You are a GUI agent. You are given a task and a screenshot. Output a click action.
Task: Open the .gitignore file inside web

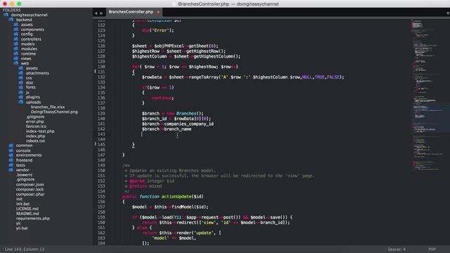[35, 117]
